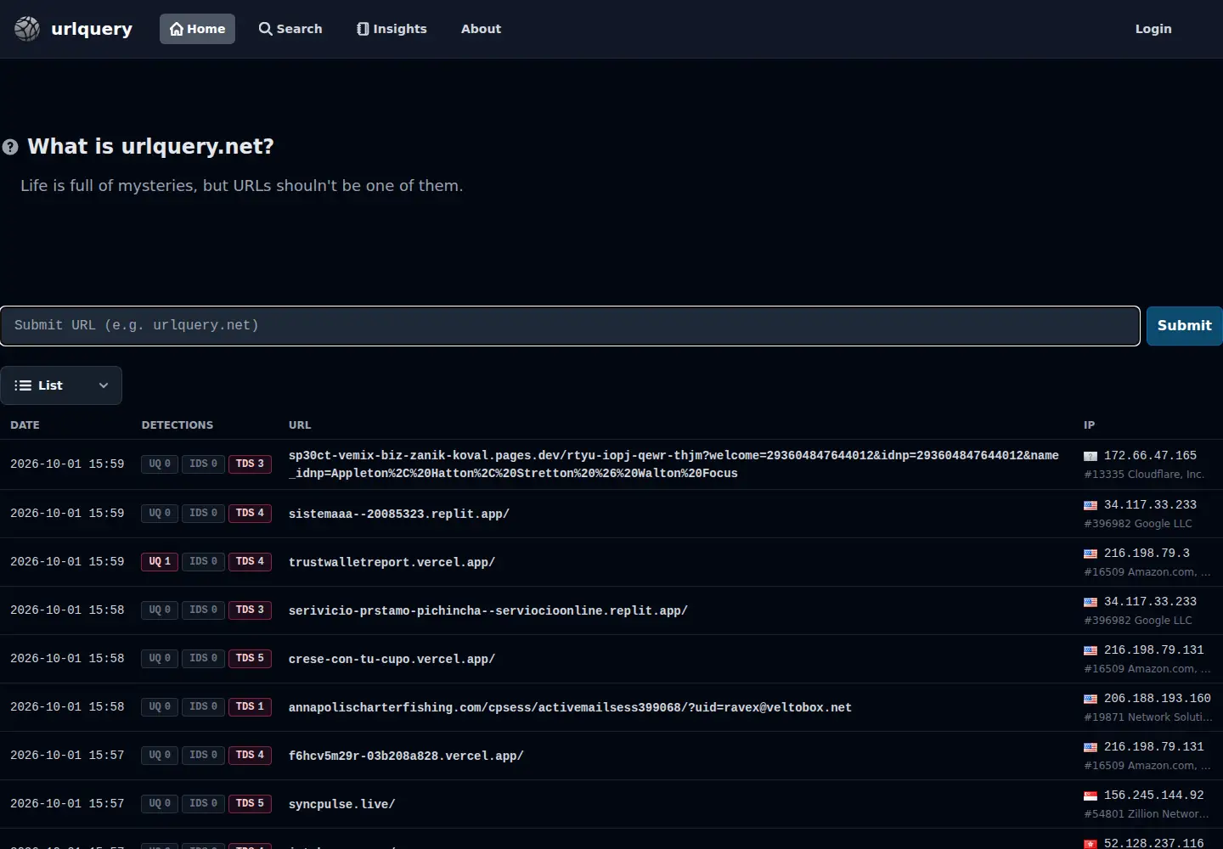Open syncpulse.live report

[x=341, y=804]
